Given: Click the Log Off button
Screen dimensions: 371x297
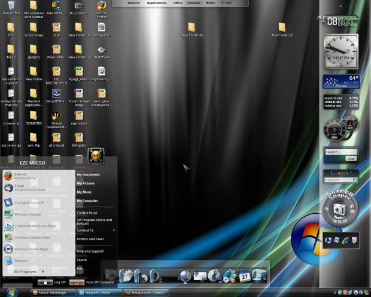Looking at the screenshot, I should 52,282.
